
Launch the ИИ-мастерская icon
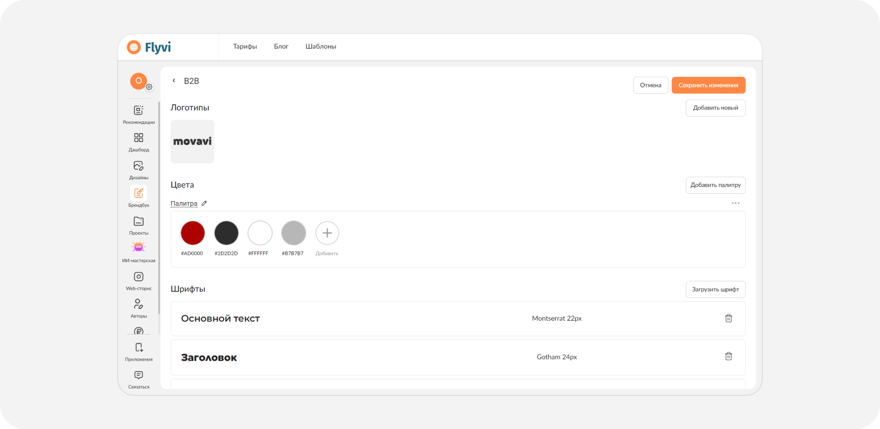pos(139,247)
